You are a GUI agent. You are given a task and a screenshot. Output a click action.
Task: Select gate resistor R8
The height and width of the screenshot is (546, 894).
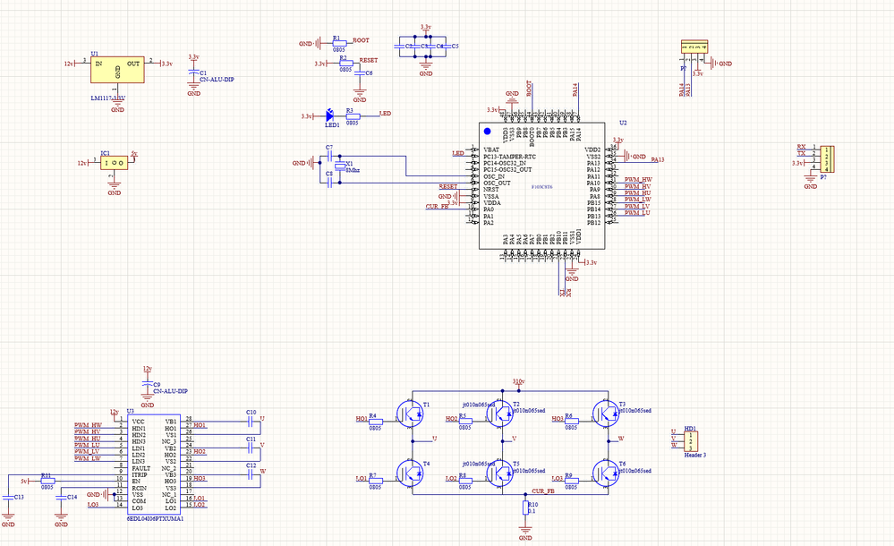coord(465,481)
